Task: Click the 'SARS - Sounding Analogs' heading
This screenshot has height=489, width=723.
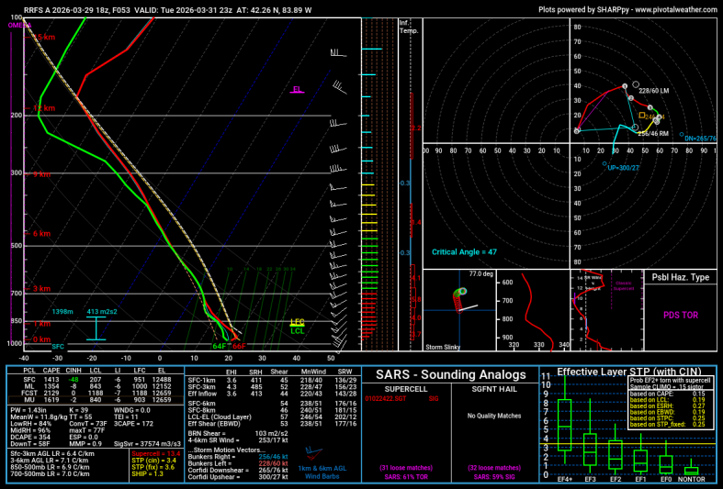Action: (450, 375)
